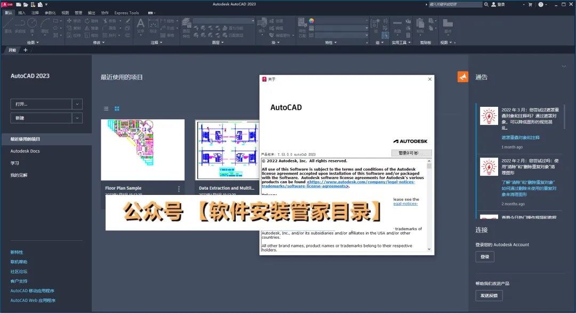Open the object color wheel selector
Screen dimensions: 576x313
[x=311, y=21]
